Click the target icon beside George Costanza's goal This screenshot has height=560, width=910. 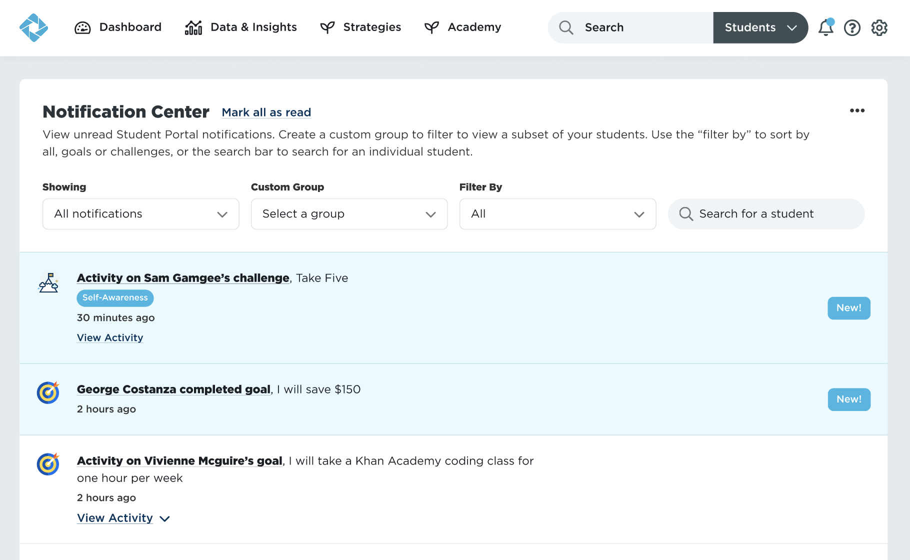[x=48, y=392]
